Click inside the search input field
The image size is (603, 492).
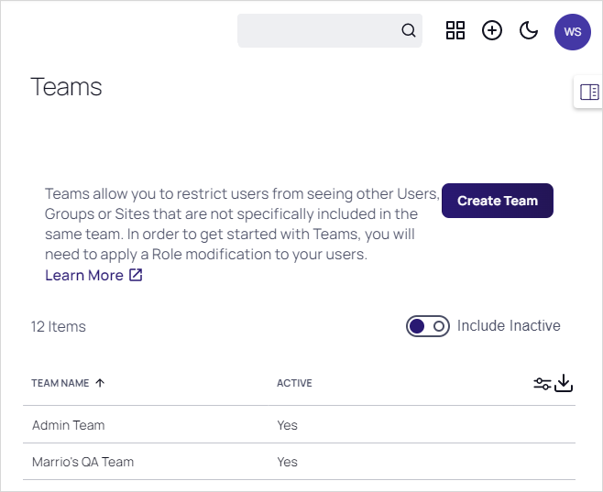pos(316,31)
